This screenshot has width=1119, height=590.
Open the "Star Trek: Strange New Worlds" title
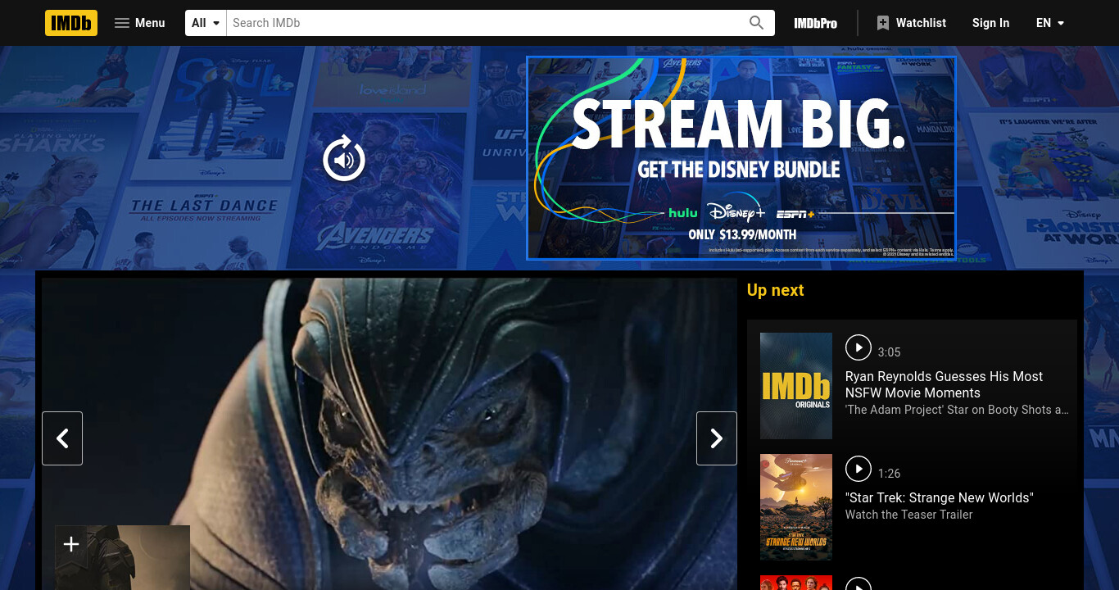(x=940, y=497)
